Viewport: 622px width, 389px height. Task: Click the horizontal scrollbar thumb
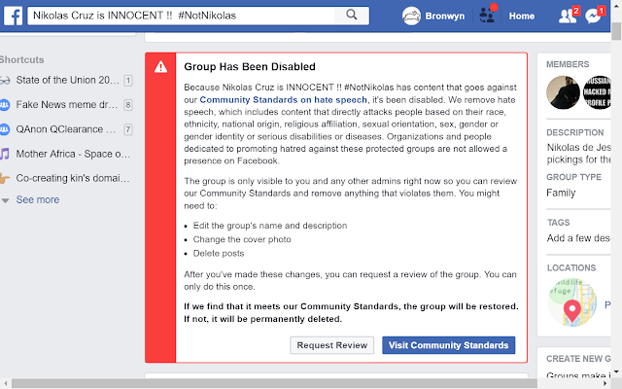point(274,383)
